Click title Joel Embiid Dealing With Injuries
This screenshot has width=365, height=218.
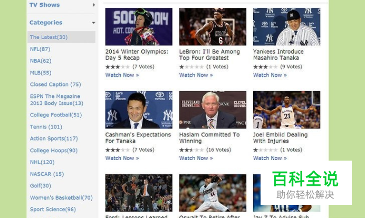click(x=280, y=138)
